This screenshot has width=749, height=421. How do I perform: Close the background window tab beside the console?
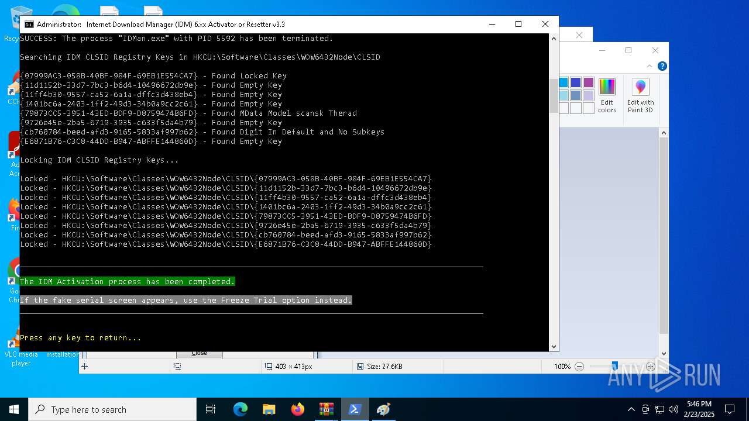[x=579, y=35]
